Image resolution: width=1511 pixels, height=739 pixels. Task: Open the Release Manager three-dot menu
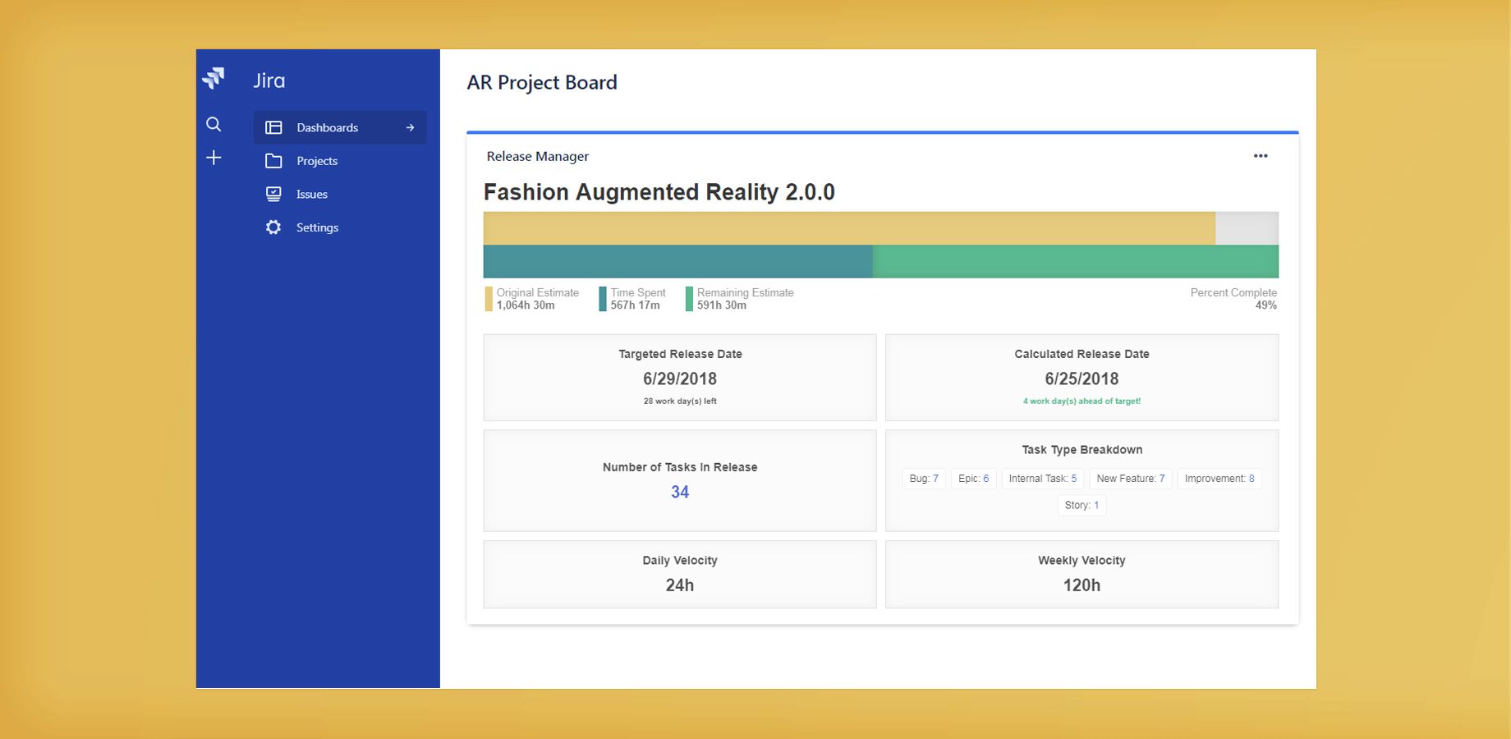pos(1261,156)
